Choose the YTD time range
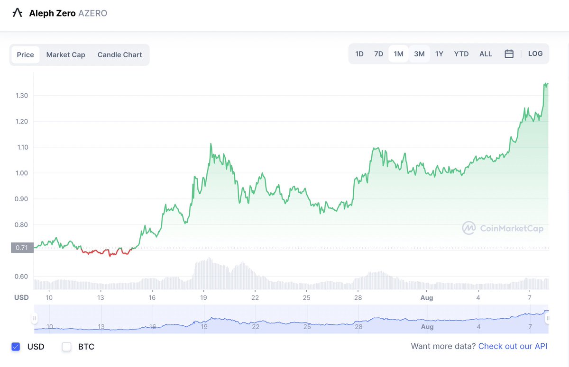This screenshot has height=367, width=569. click(461, 54)
